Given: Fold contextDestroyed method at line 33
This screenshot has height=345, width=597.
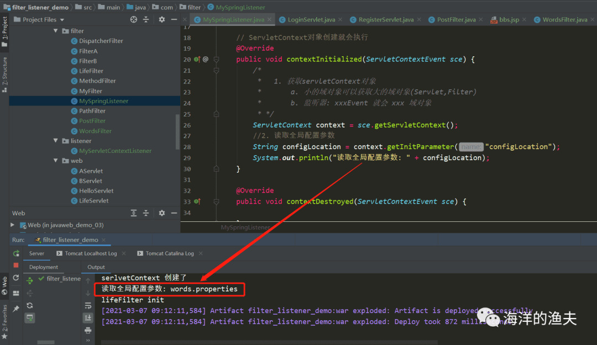Looking at the screenshot, I should click(216, 201).
